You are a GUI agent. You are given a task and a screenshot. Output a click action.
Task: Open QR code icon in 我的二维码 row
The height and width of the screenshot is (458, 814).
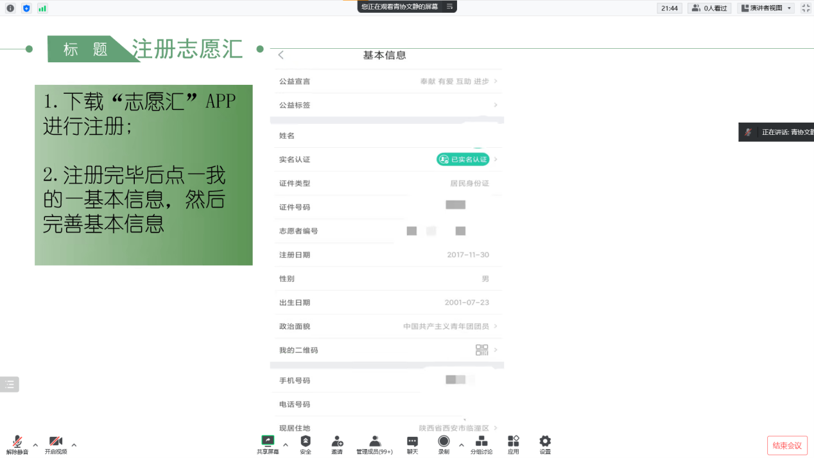click(x=481, y=350)
